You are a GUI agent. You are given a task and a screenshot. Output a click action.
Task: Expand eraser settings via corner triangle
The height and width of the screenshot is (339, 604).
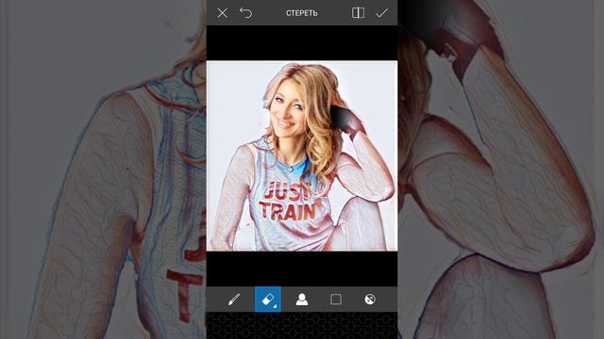click(275, 306)
